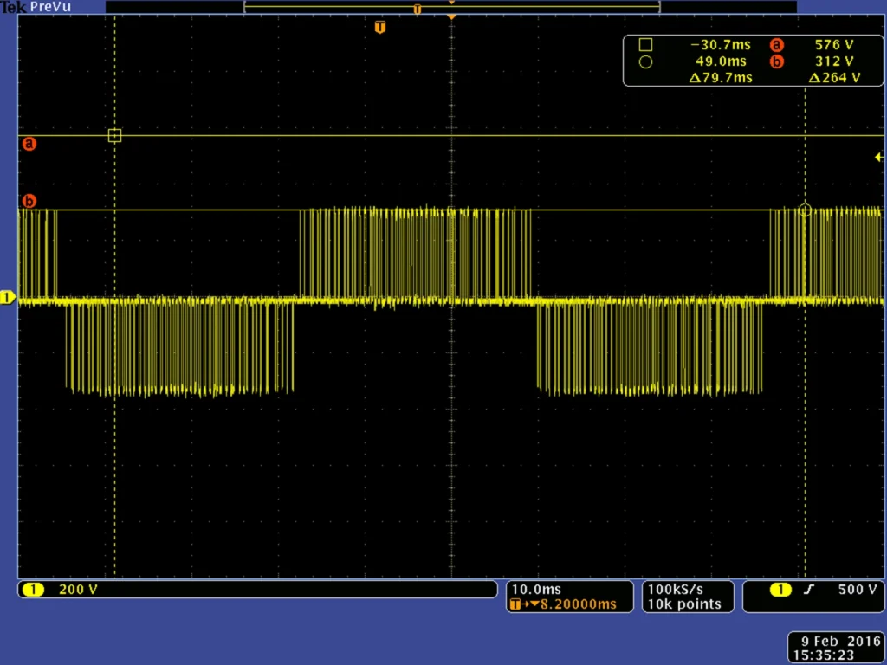The image size is (887, 665).
Task: Select the circle cursor marker on waveform
Action: tap(805, 210)
